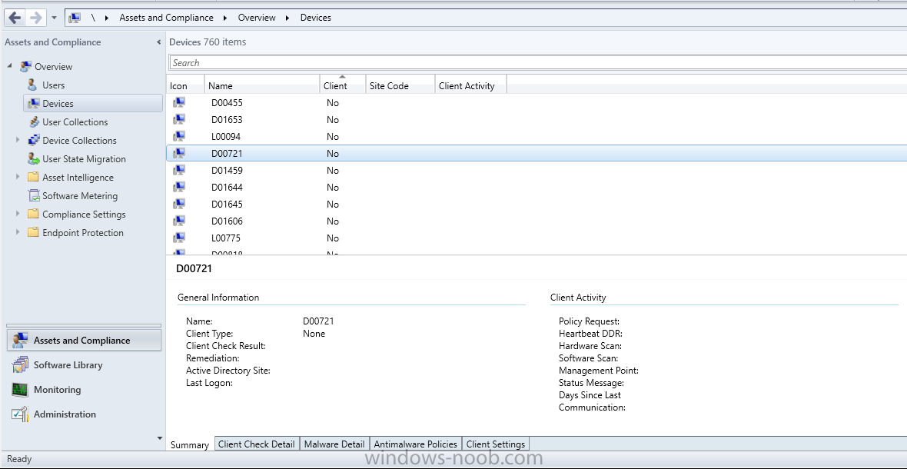This screenshot has height=469, width=907.
Task: Select Endpoint Protection folder icon
Action: point(34,233)
